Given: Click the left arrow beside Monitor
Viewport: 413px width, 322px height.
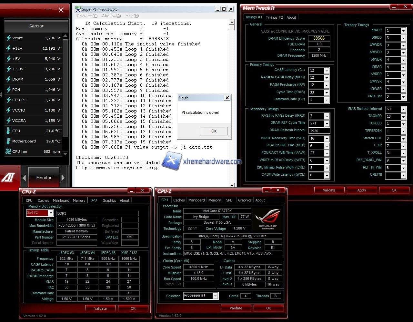Looking at the screenshot, I should [24, 178].
